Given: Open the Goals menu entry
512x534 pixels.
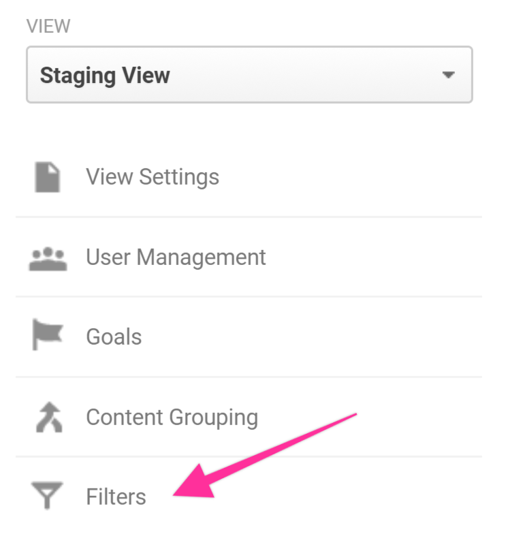Looking at the screenshot, I should 114,336.
